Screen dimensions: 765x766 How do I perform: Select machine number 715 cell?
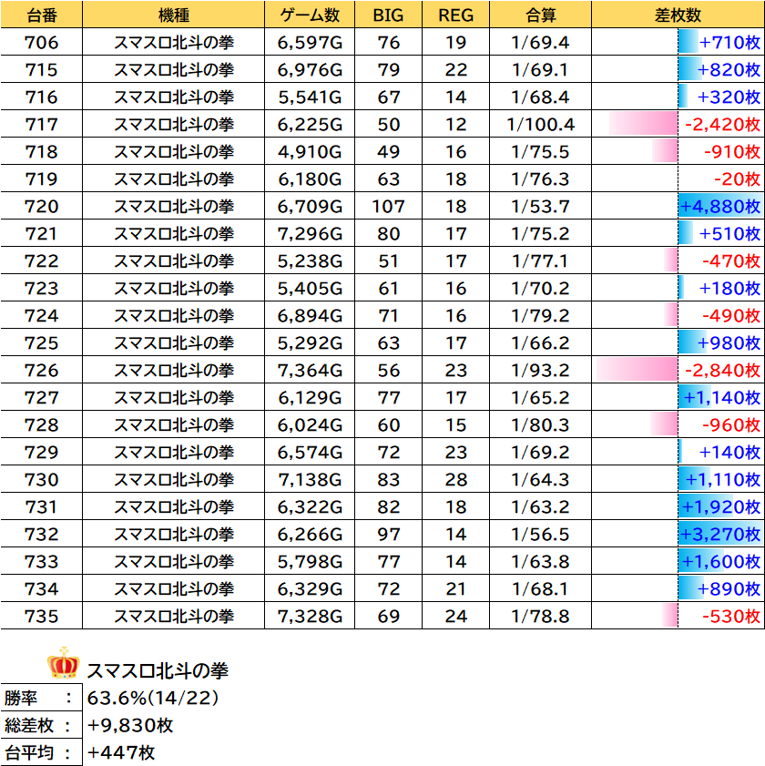pyautogui.click(x=42, y=70)
